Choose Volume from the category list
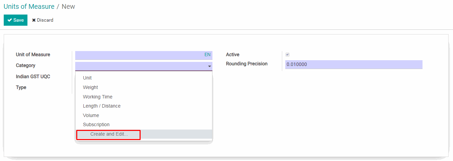Viewport: 453px width, 161px height. pyautogui.click(x=91, y=115)
